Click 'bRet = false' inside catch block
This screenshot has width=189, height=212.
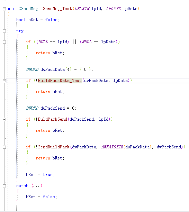coord(42,197)
